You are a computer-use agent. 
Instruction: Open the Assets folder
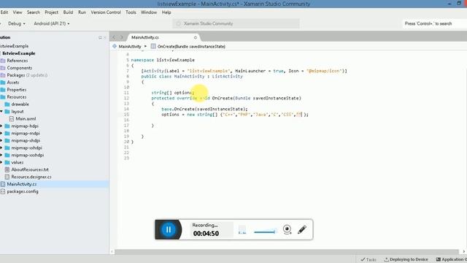13,83
